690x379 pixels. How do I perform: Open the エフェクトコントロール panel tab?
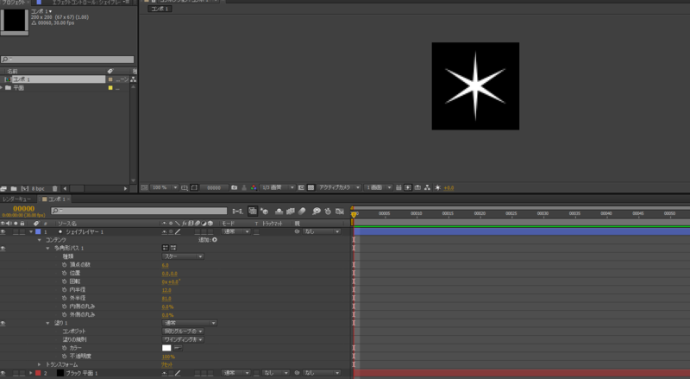pos(88,3)
